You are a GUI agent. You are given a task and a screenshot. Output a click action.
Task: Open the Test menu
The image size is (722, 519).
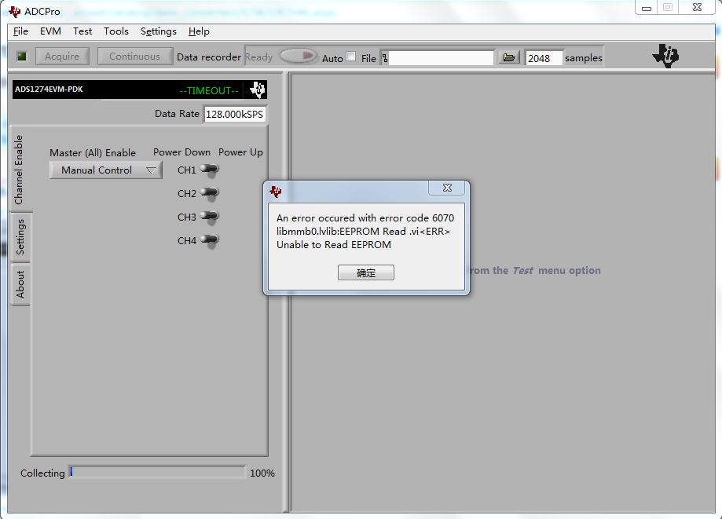click(x=82, y=31)
